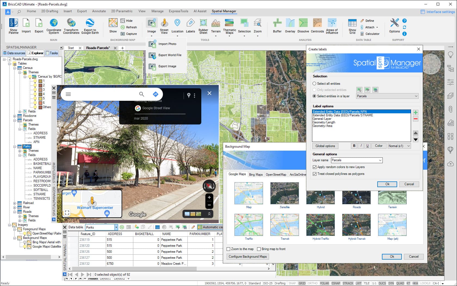
Task: Open Street View hamburger menu
Action: point(68,94)
